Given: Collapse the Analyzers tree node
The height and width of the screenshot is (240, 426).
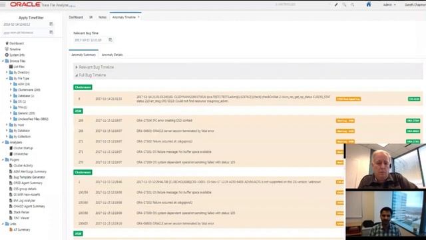Looking at the screenshot, I should coord(3,142).
